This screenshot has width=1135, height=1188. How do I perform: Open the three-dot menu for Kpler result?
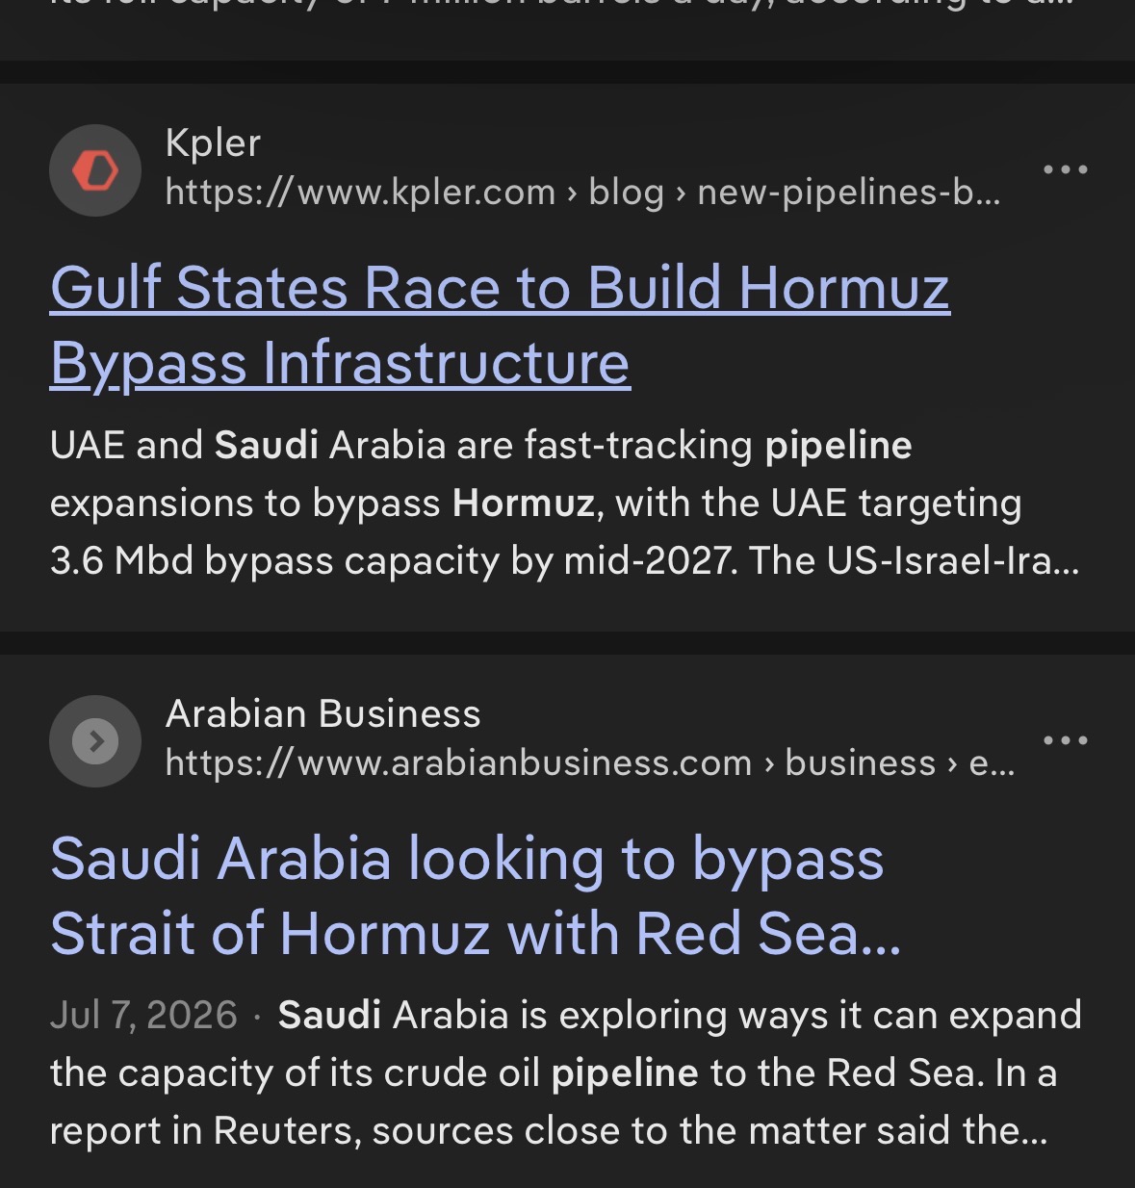pyautogui.click(x=1066, y=169)
